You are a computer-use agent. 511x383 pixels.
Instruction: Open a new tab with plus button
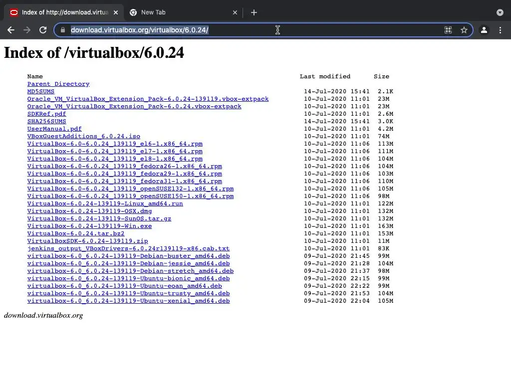(254, 12)
